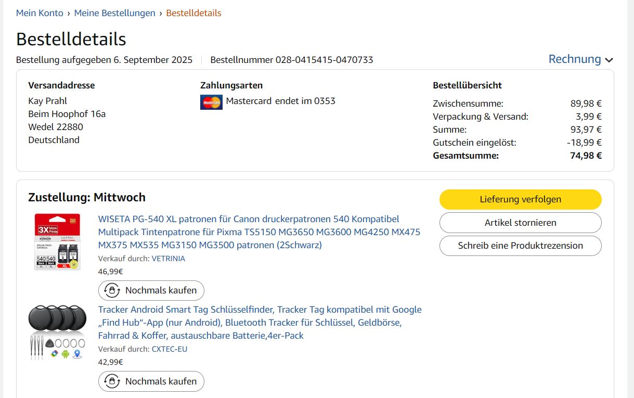Visit seller CXTEC-EU's page
634x398 pixels.
(169, 349)
